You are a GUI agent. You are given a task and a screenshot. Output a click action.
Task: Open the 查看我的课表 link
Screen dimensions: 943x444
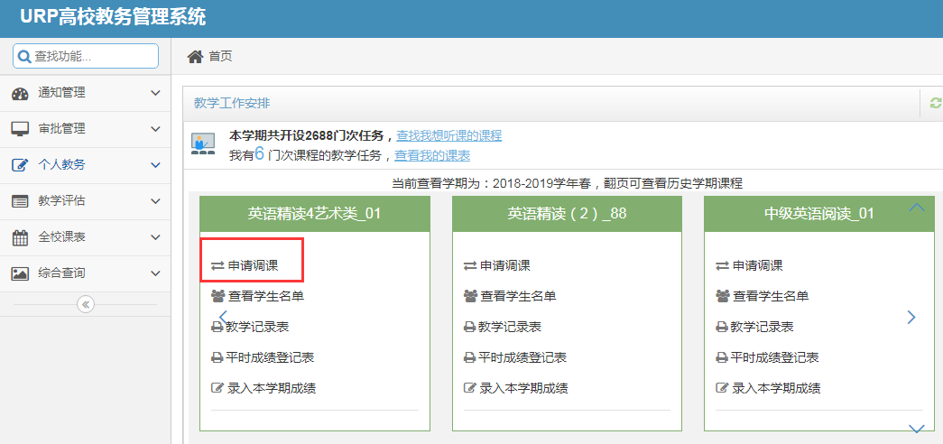tap(432, 156)
